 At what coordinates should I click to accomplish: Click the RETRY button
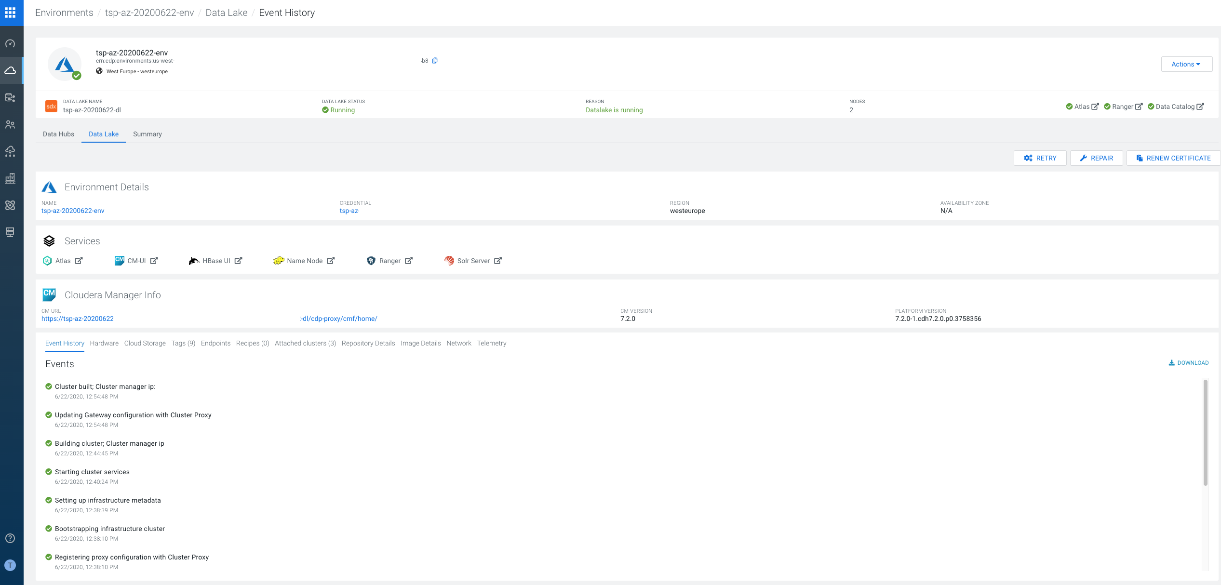(x=1040, y=158)
